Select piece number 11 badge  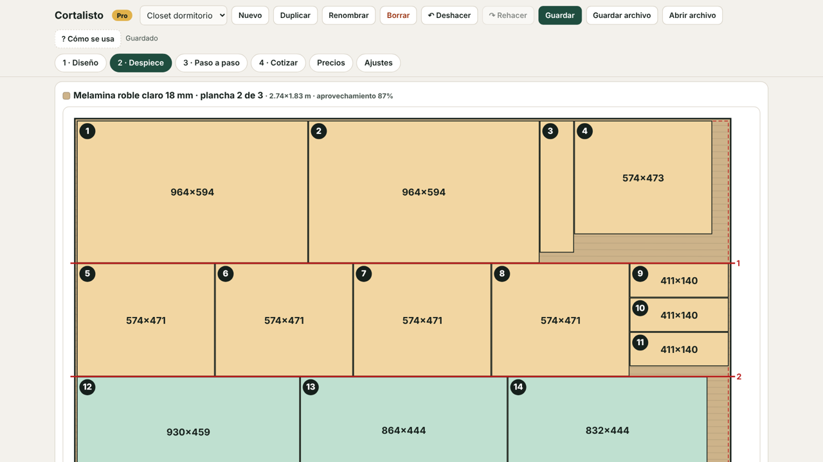click(640, 342)
